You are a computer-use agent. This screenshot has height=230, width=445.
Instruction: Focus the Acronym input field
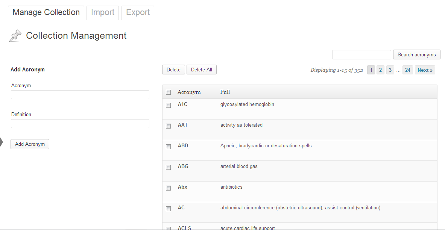click(80, 95)
